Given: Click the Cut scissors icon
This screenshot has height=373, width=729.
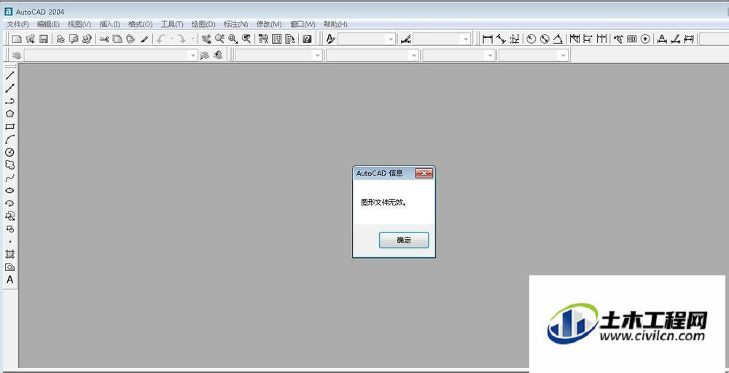Looking at the screenshot, I should [104, 39].
